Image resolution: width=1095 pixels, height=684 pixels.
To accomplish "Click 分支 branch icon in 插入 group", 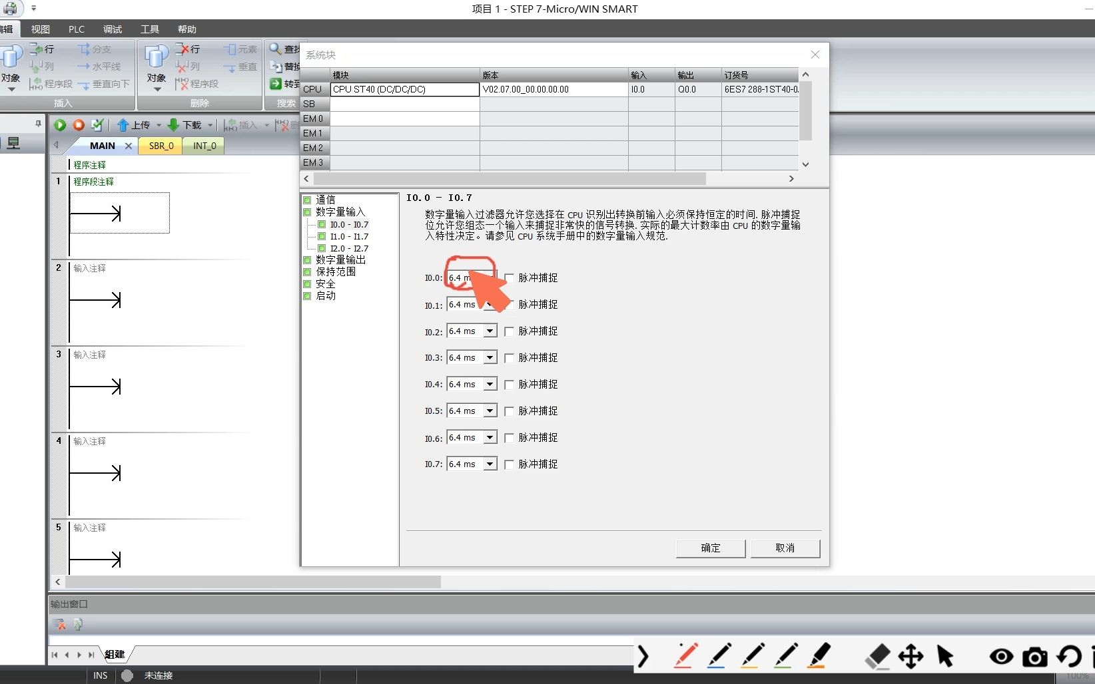I will 95,49.
